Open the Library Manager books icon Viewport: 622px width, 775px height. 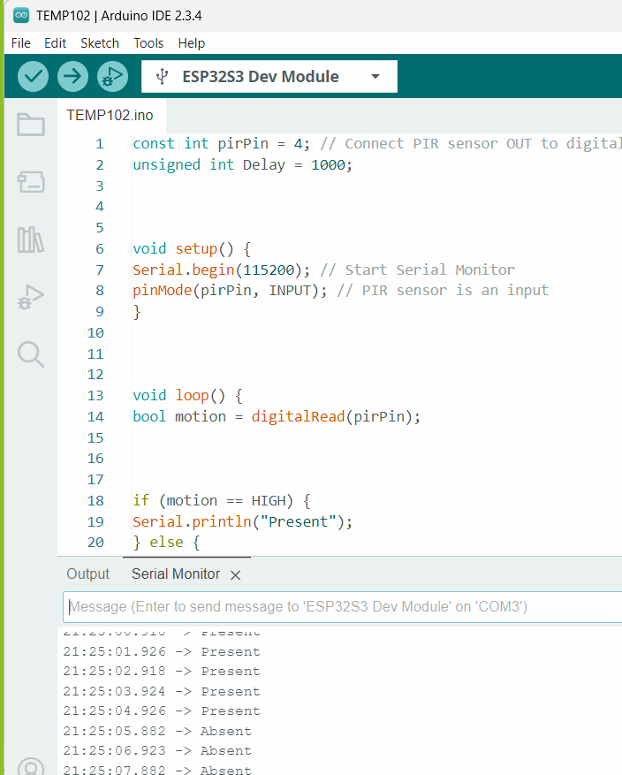coord(31,239)
